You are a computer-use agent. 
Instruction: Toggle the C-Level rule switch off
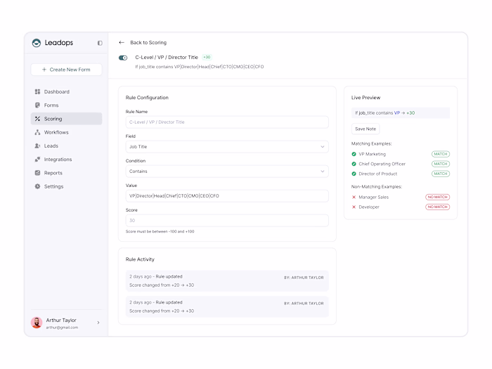pos(123,58)
